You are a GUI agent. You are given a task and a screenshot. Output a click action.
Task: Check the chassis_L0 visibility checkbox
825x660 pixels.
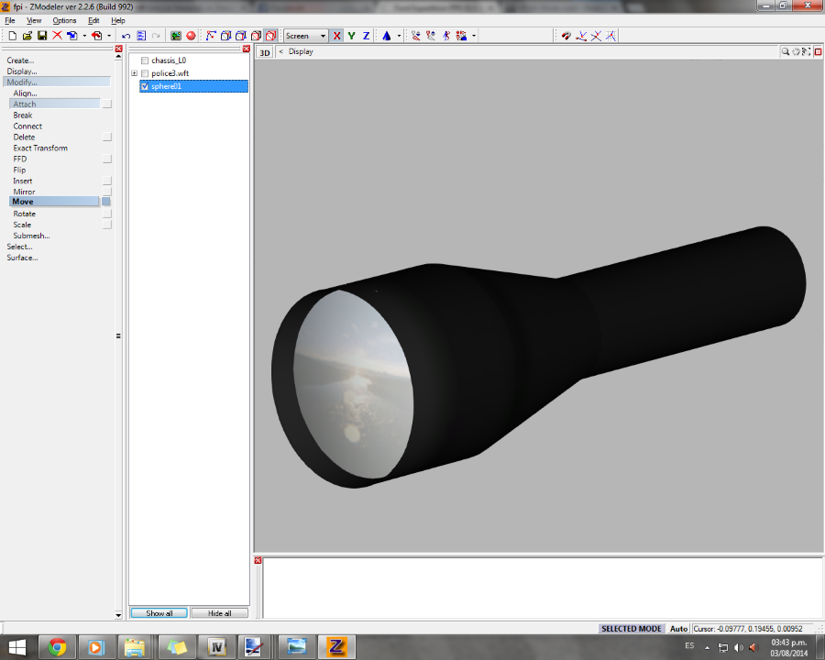pyautogui.click(x=145, y=60)
